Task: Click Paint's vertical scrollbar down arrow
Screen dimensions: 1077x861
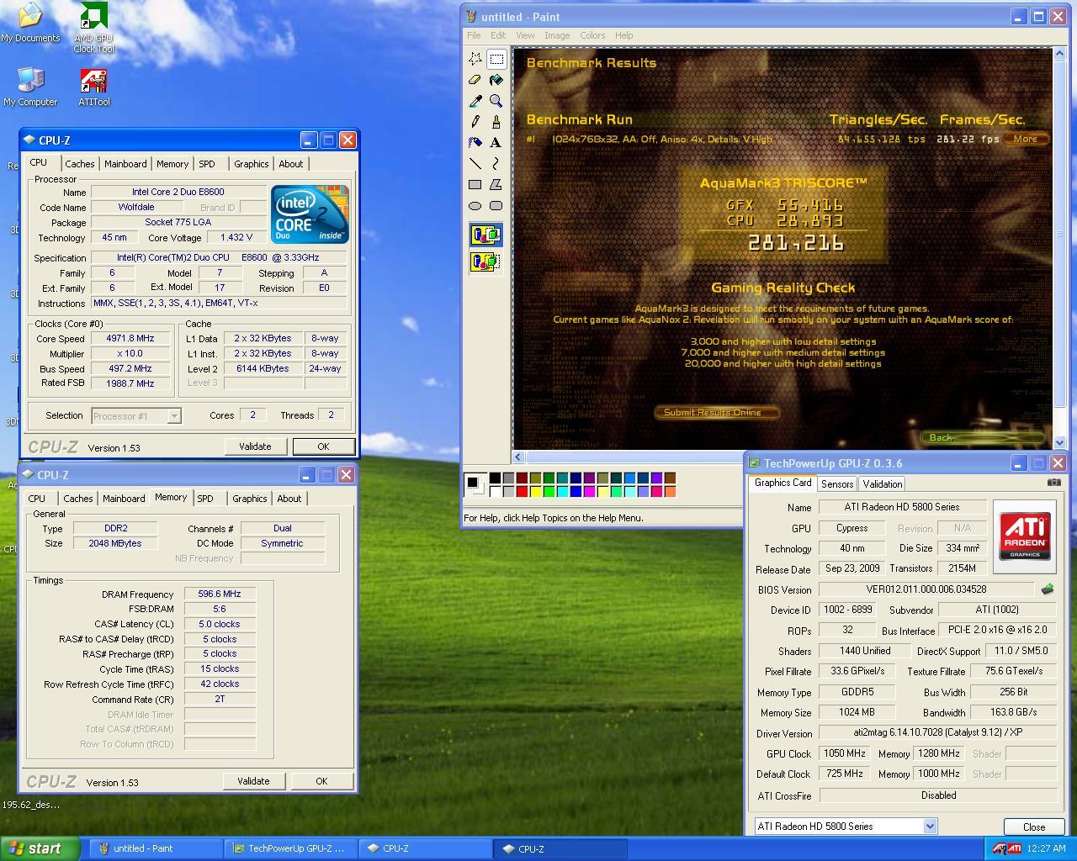Action: (1058, 442)
